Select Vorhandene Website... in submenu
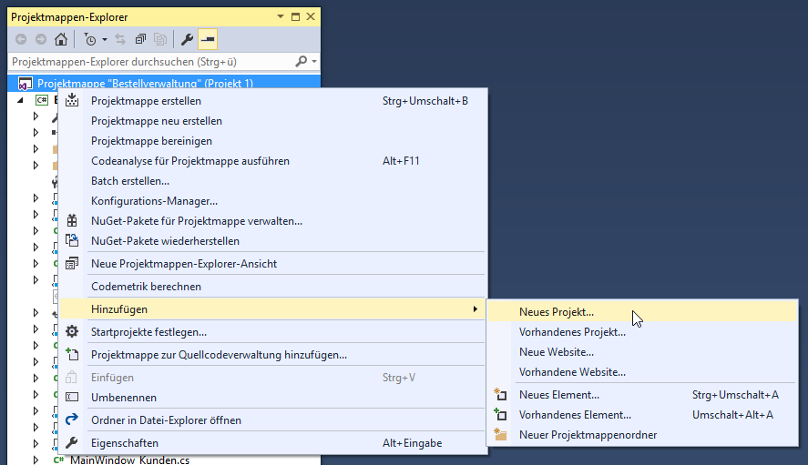The height and width of the screenshot is (465, 808). point(642,372)
